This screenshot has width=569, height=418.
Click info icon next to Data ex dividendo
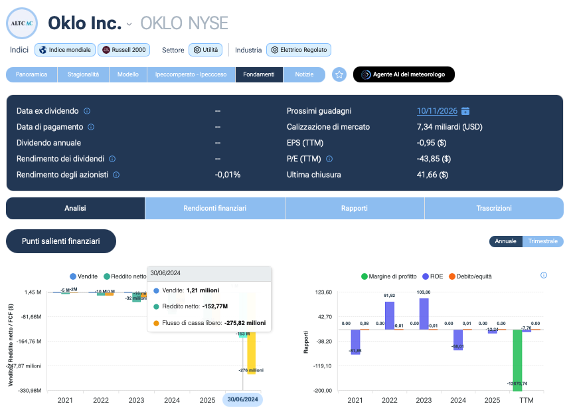(87, 111)
